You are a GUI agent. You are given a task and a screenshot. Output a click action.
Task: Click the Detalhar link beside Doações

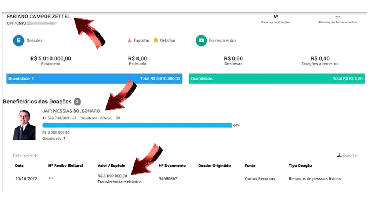(168, 40)
